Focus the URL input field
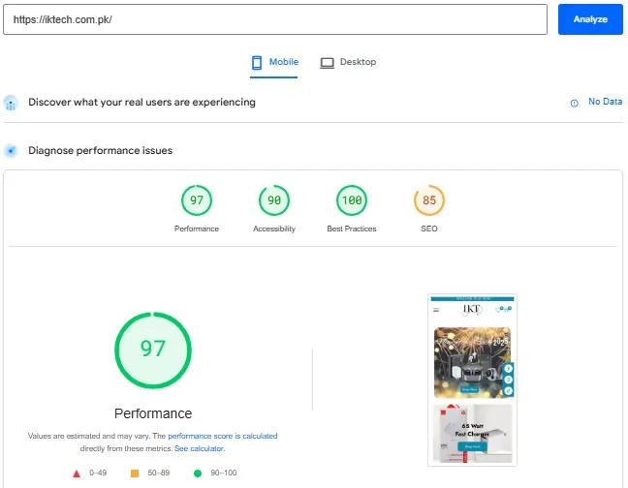The height and width of the screenshot is (488, 628). tap(275, 19)
